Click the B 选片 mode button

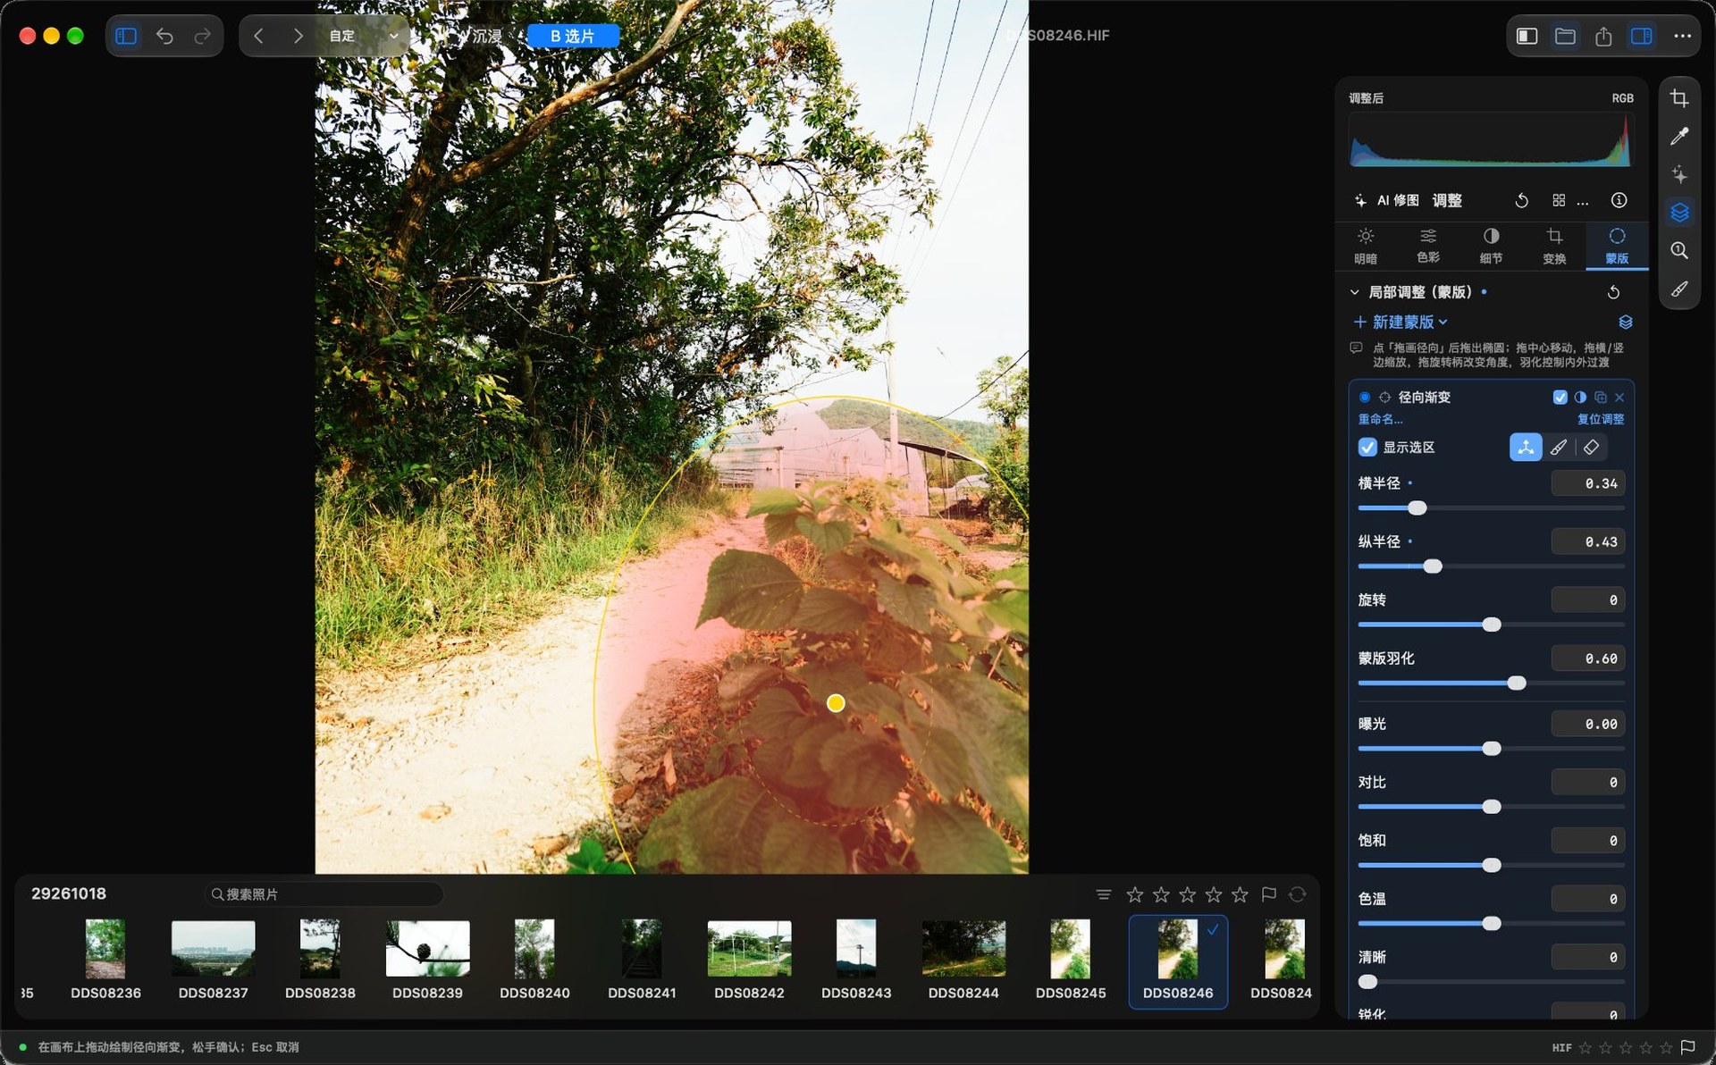(x=573, y=36)
